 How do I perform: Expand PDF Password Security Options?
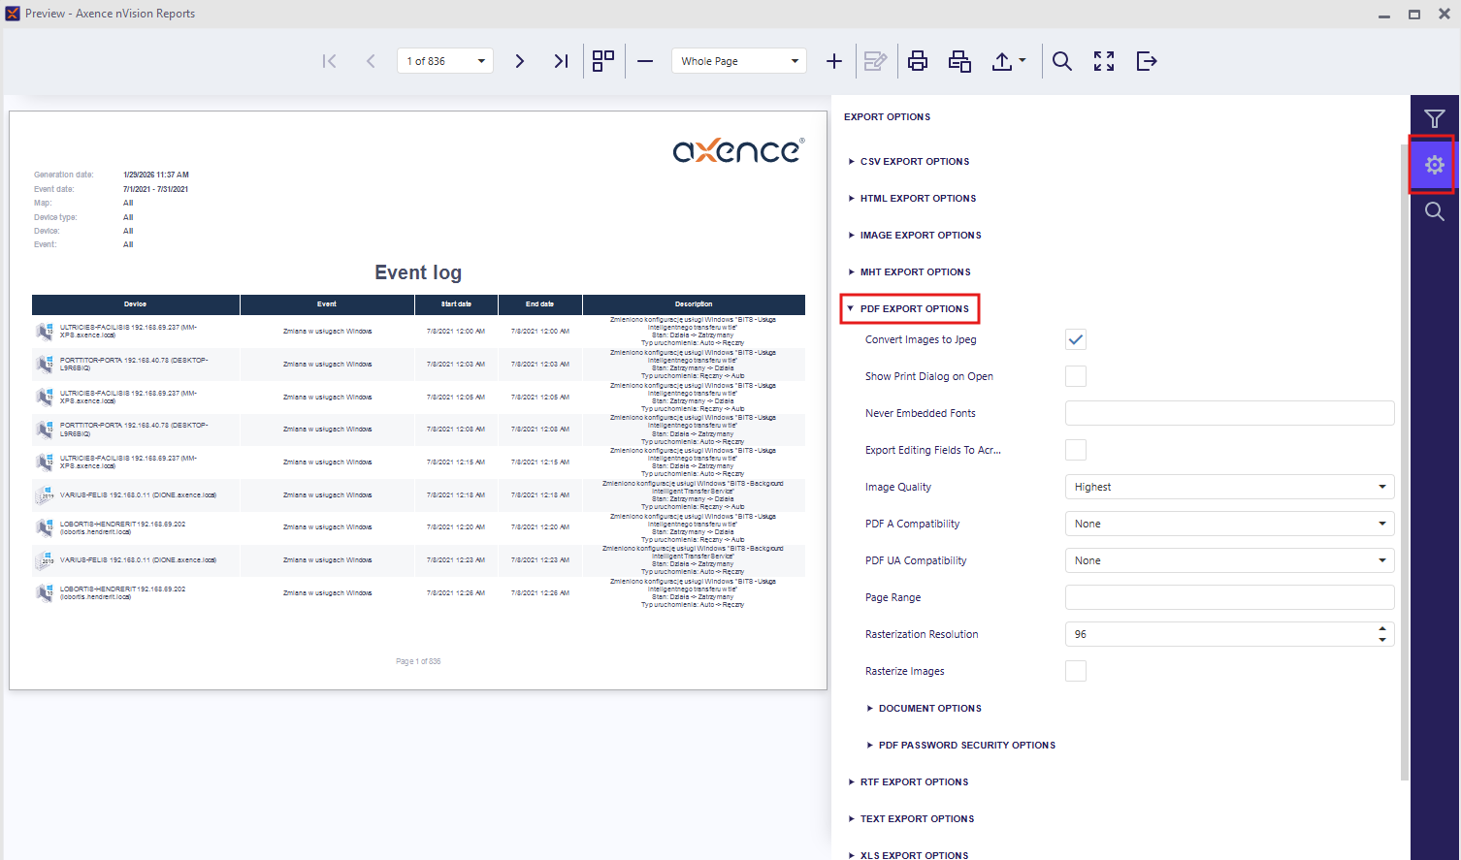pos(966,746)
